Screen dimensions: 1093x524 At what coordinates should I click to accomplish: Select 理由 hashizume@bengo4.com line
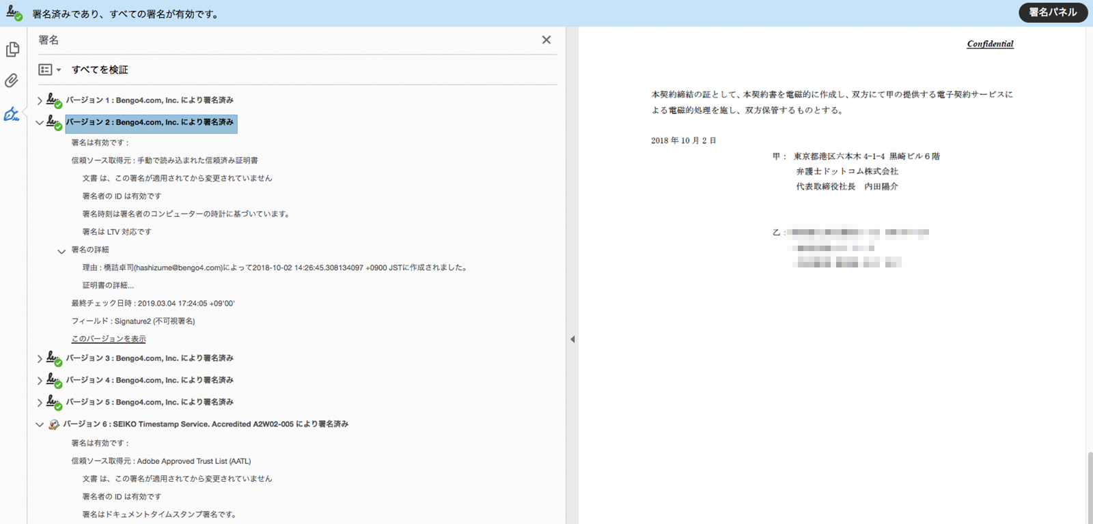(276, 267)
